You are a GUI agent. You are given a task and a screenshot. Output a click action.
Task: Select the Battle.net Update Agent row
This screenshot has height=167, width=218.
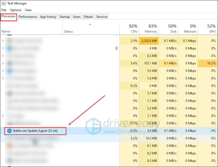pos(35,131)
